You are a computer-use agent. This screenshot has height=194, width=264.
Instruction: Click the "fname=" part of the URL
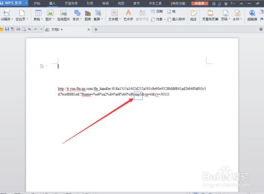click(87, 95)
